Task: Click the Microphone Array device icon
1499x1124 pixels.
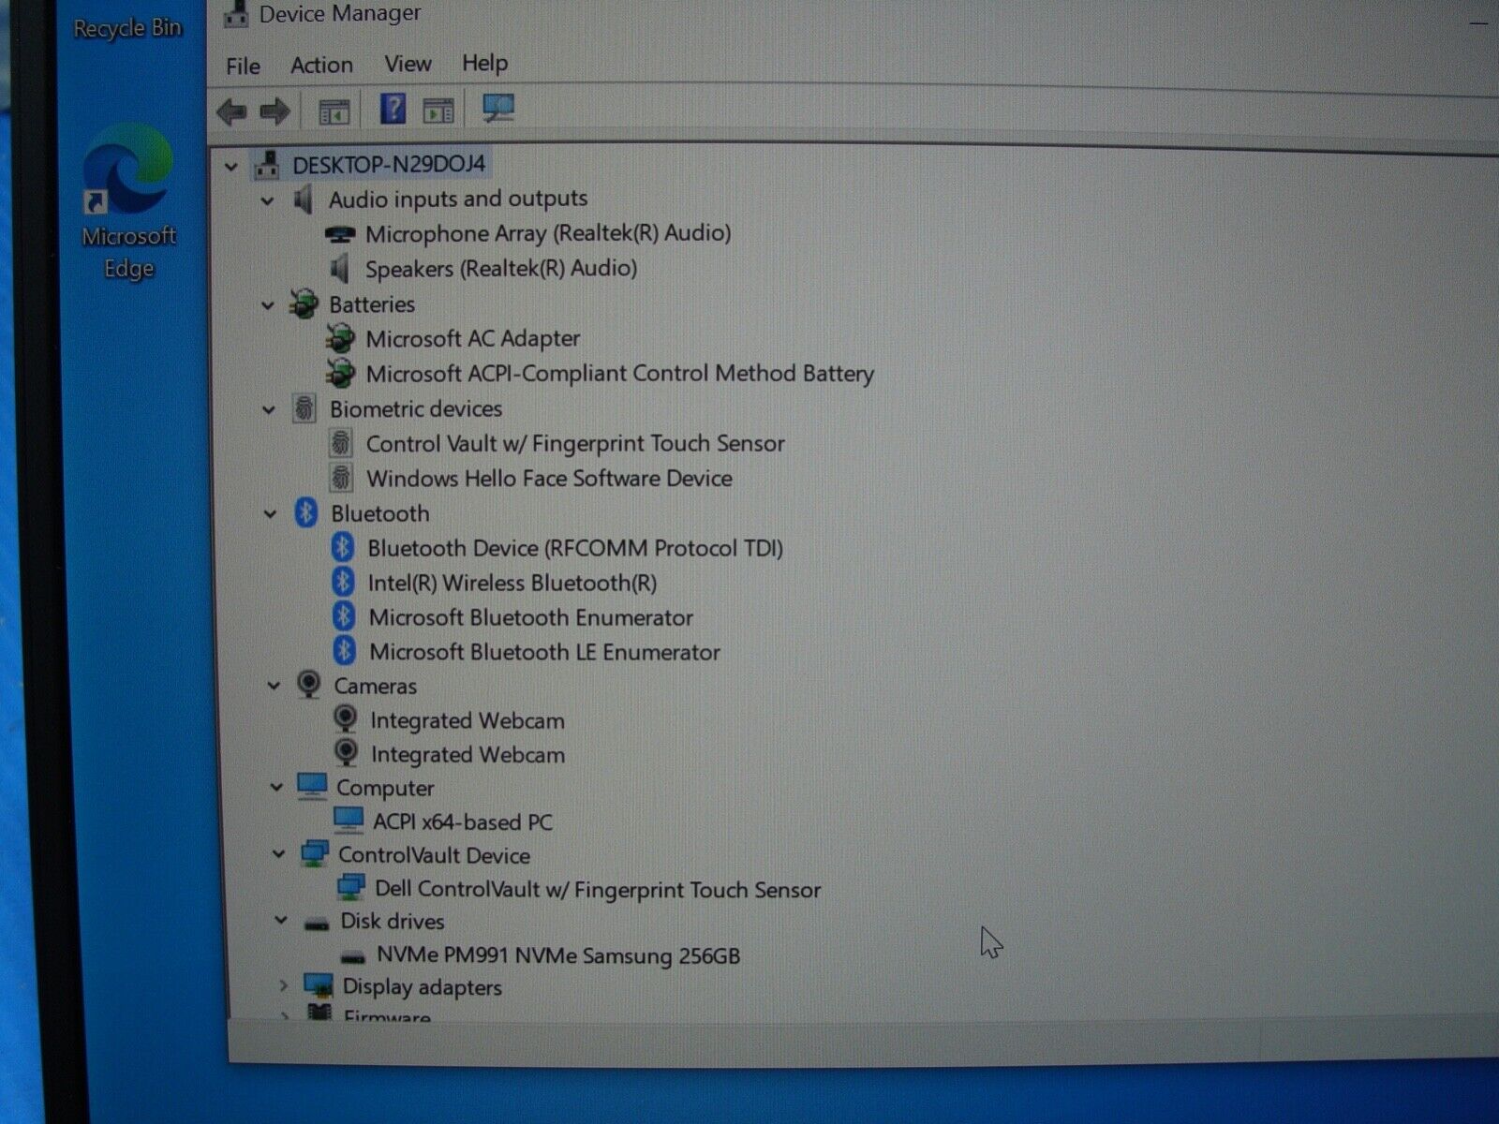Action: 339,233
